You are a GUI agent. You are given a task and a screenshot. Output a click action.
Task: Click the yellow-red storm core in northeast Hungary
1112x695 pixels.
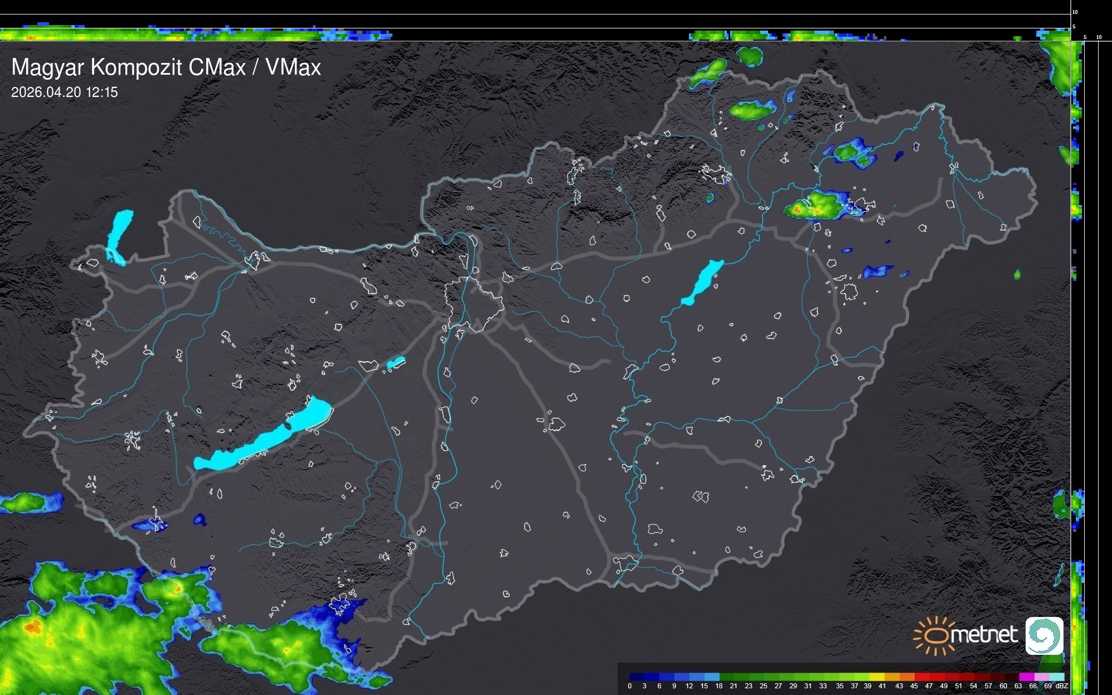(x=798, y=210)
